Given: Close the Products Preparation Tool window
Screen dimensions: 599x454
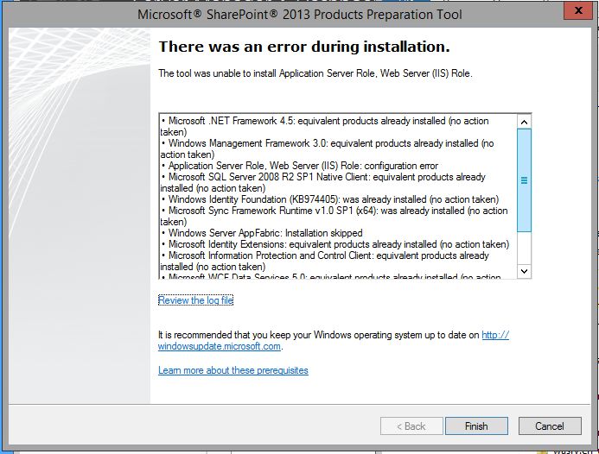Looking at the screenshot, I should tap(578, 10).
